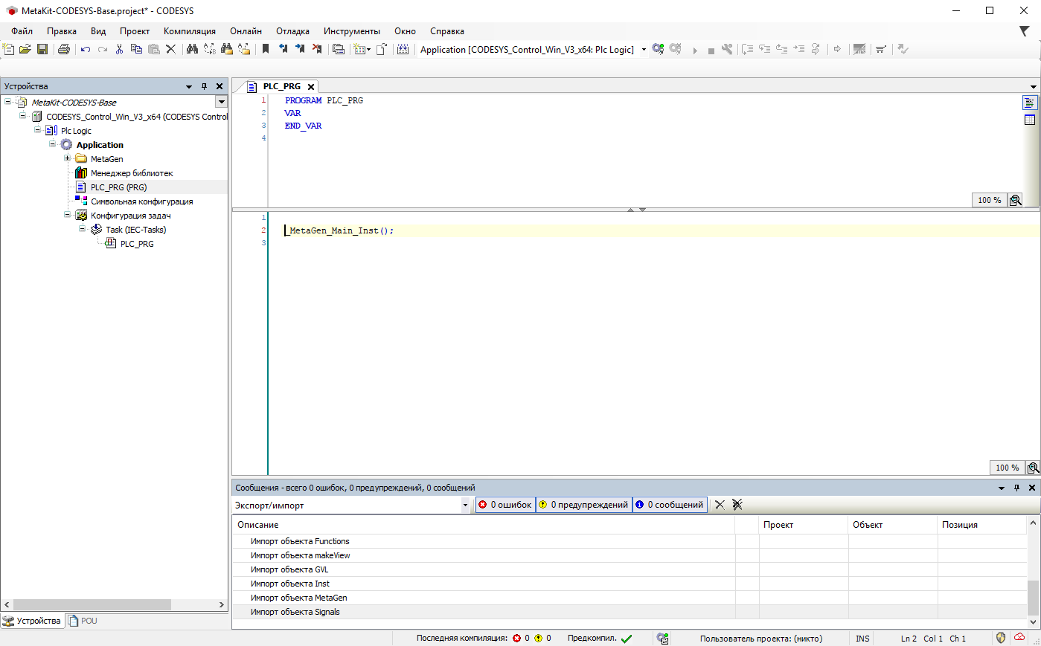Open the Компиляция menu
The width and height of the screenshot is (1041, 646).
pyautogui.click(x=190, y=31)
